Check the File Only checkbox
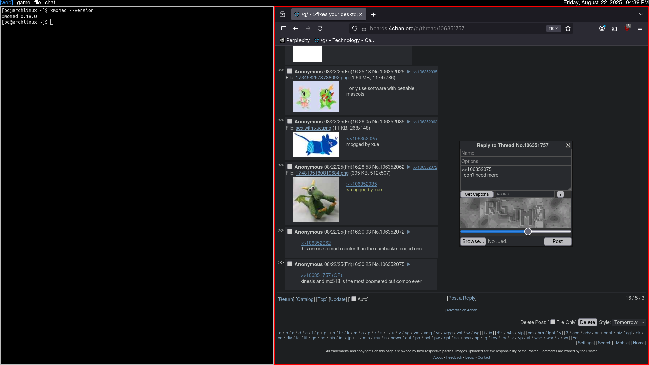649x365 pixels. [553, 322]
